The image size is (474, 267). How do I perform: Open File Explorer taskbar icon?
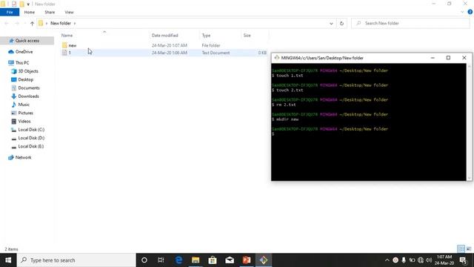click(x=196, y=260)
